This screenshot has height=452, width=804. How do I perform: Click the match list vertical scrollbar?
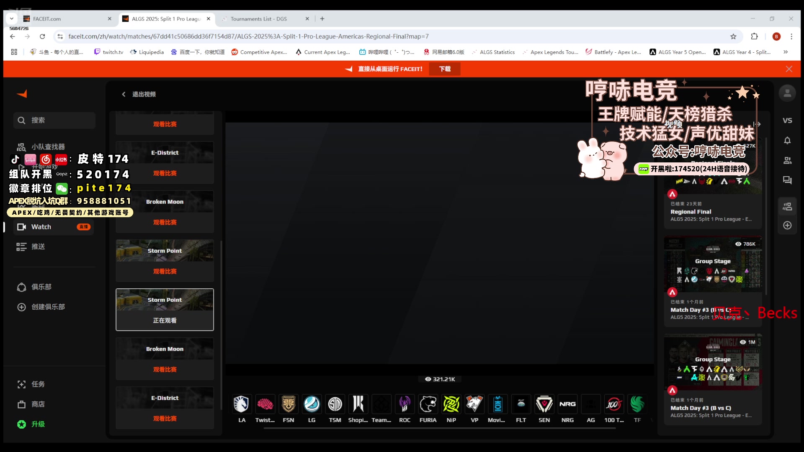(221, 325)
